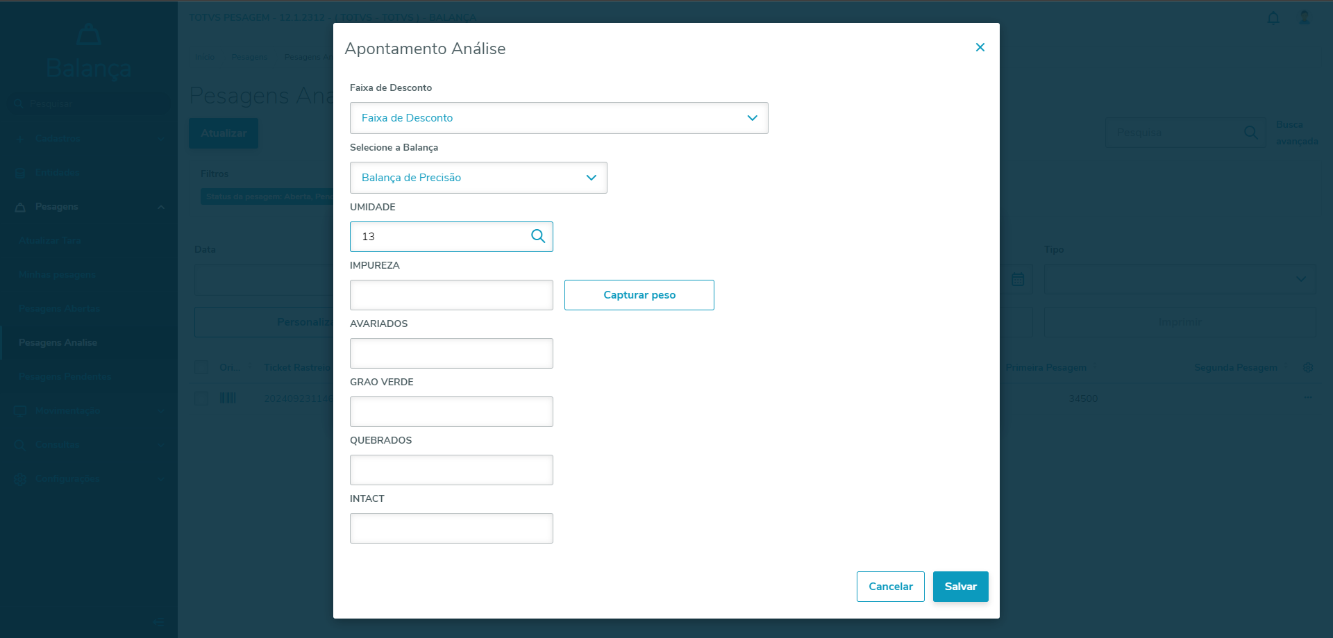Open table column settings gear

click(x=1308, y=367)
